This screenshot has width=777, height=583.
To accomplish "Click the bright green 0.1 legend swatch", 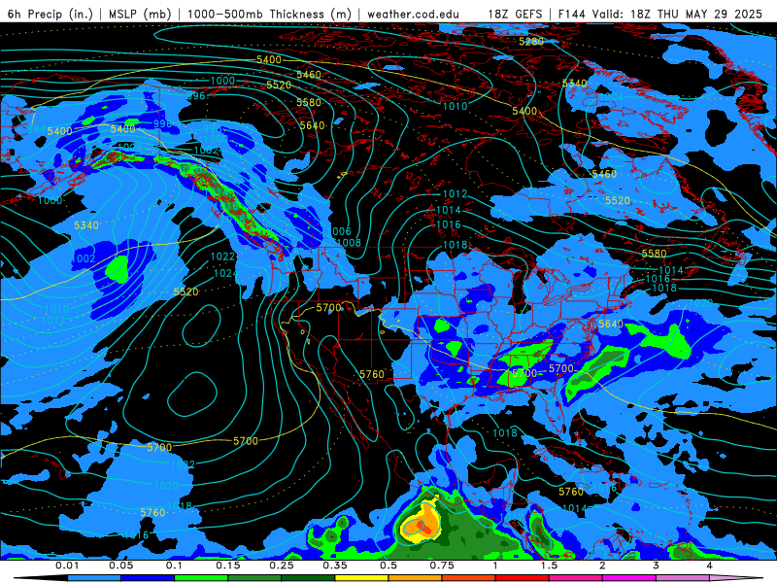I will [x=201, y=578].
